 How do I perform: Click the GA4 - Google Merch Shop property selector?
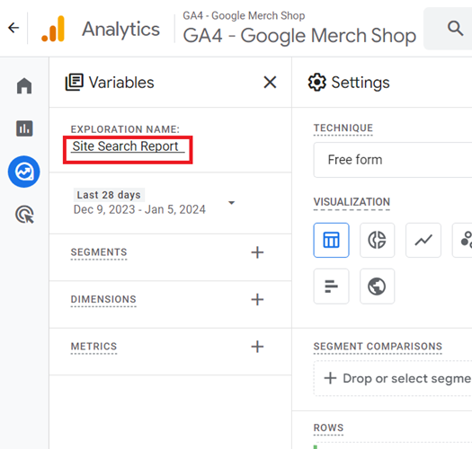pyautogui.click(x=299, y=29)
